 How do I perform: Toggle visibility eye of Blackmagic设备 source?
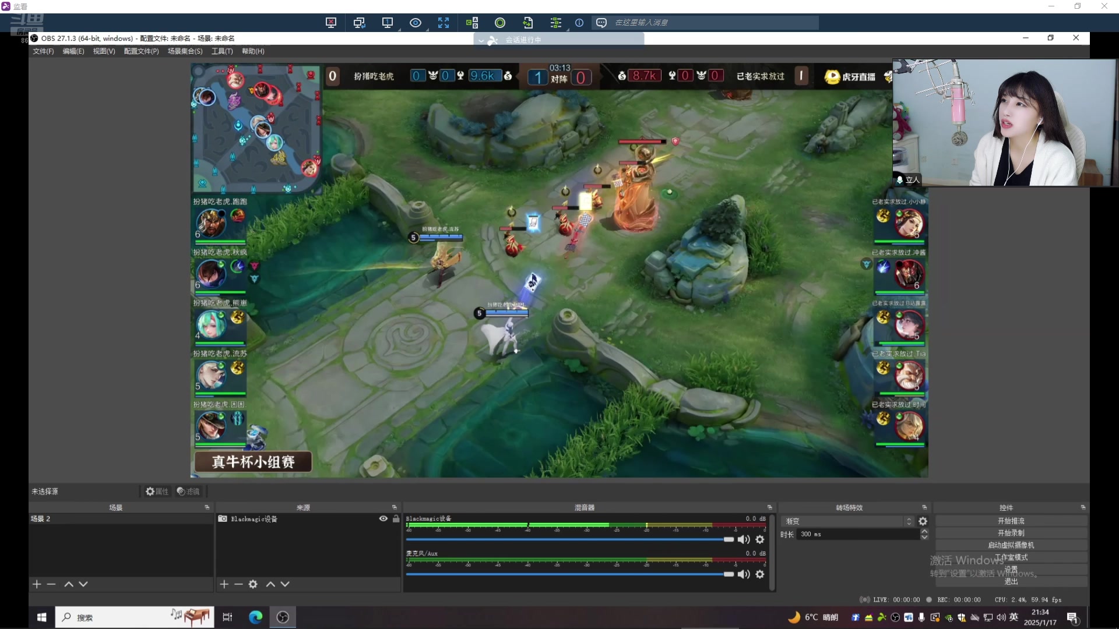pyautogui.click(x=383, y=518)
